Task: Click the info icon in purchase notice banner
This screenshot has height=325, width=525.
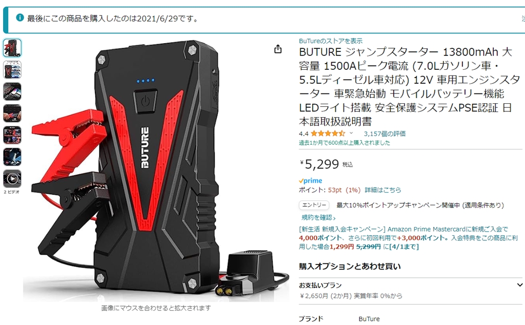Action: 20,18
